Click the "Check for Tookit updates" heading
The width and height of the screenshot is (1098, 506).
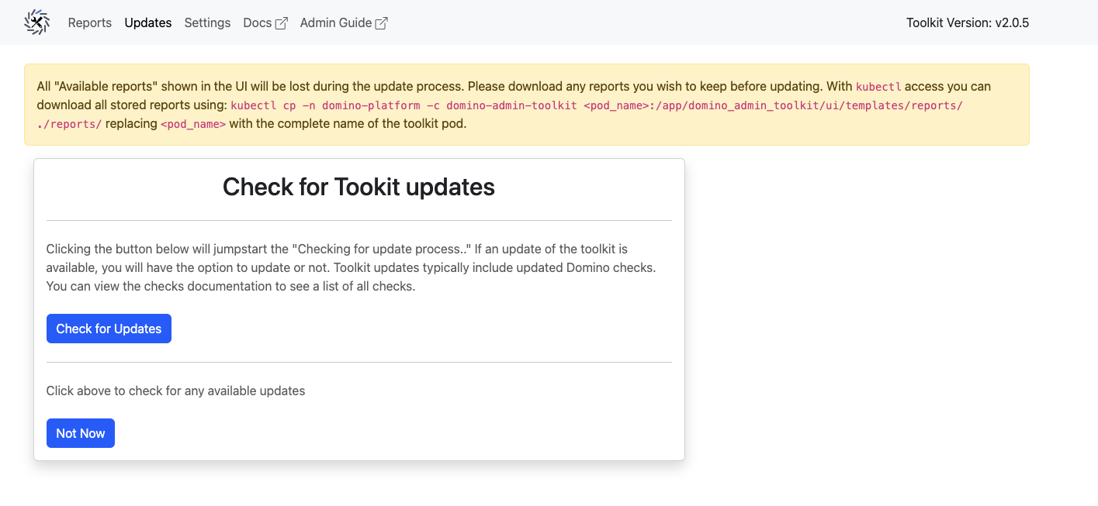358,187
